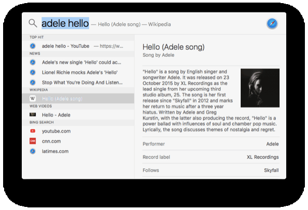Viewport: 308px width, 210px height.
Task: Click Safari icon beside Stop What You're Doing
Action: tap(33, 83)
